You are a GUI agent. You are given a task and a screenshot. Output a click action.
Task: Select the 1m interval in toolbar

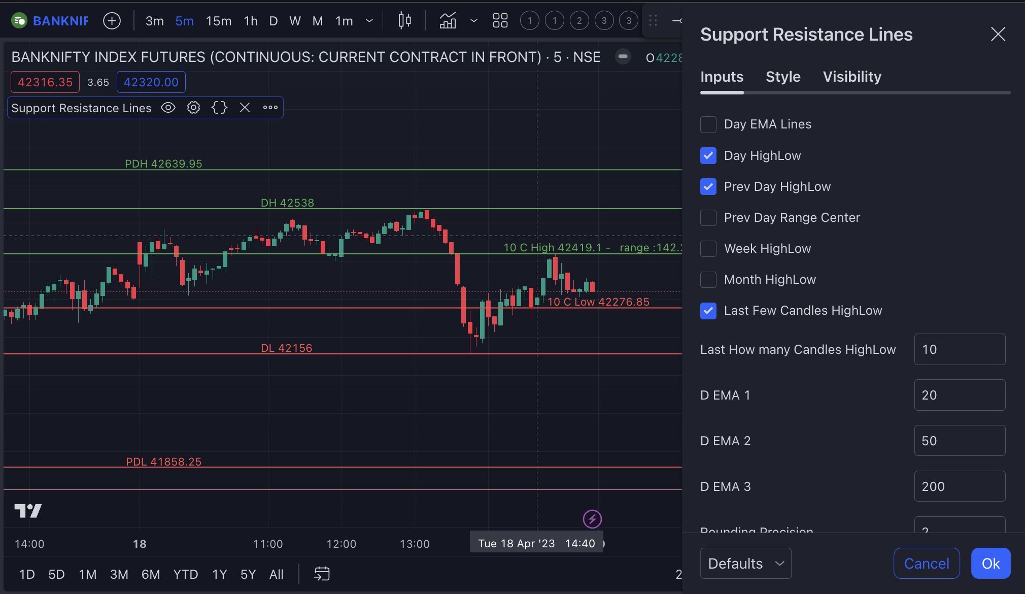click(344, 21)
